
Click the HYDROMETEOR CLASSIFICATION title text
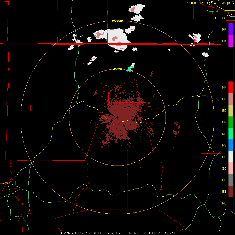(x=92, y=233)
